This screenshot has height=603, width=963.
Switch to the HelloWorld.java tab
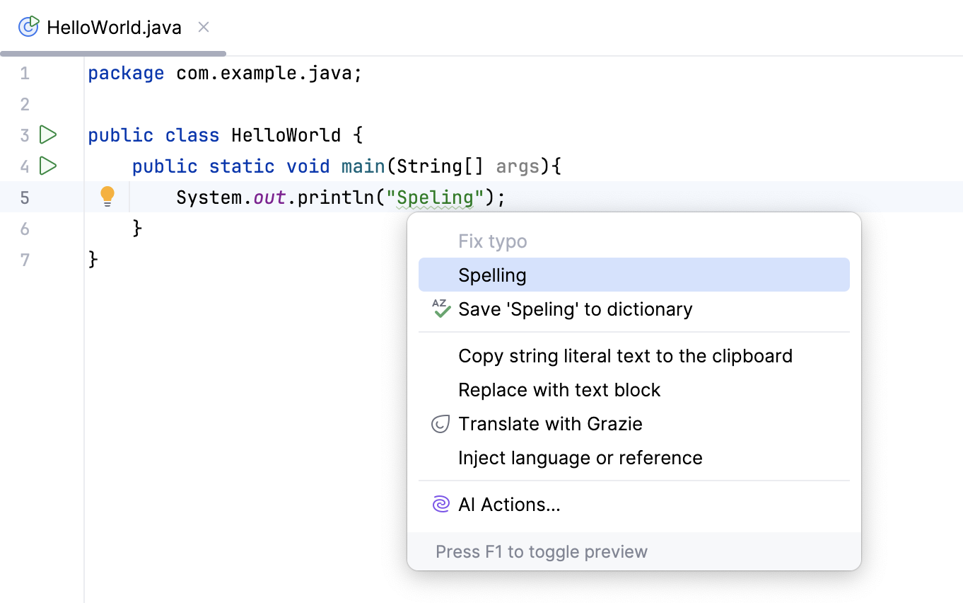coord(113,26)
